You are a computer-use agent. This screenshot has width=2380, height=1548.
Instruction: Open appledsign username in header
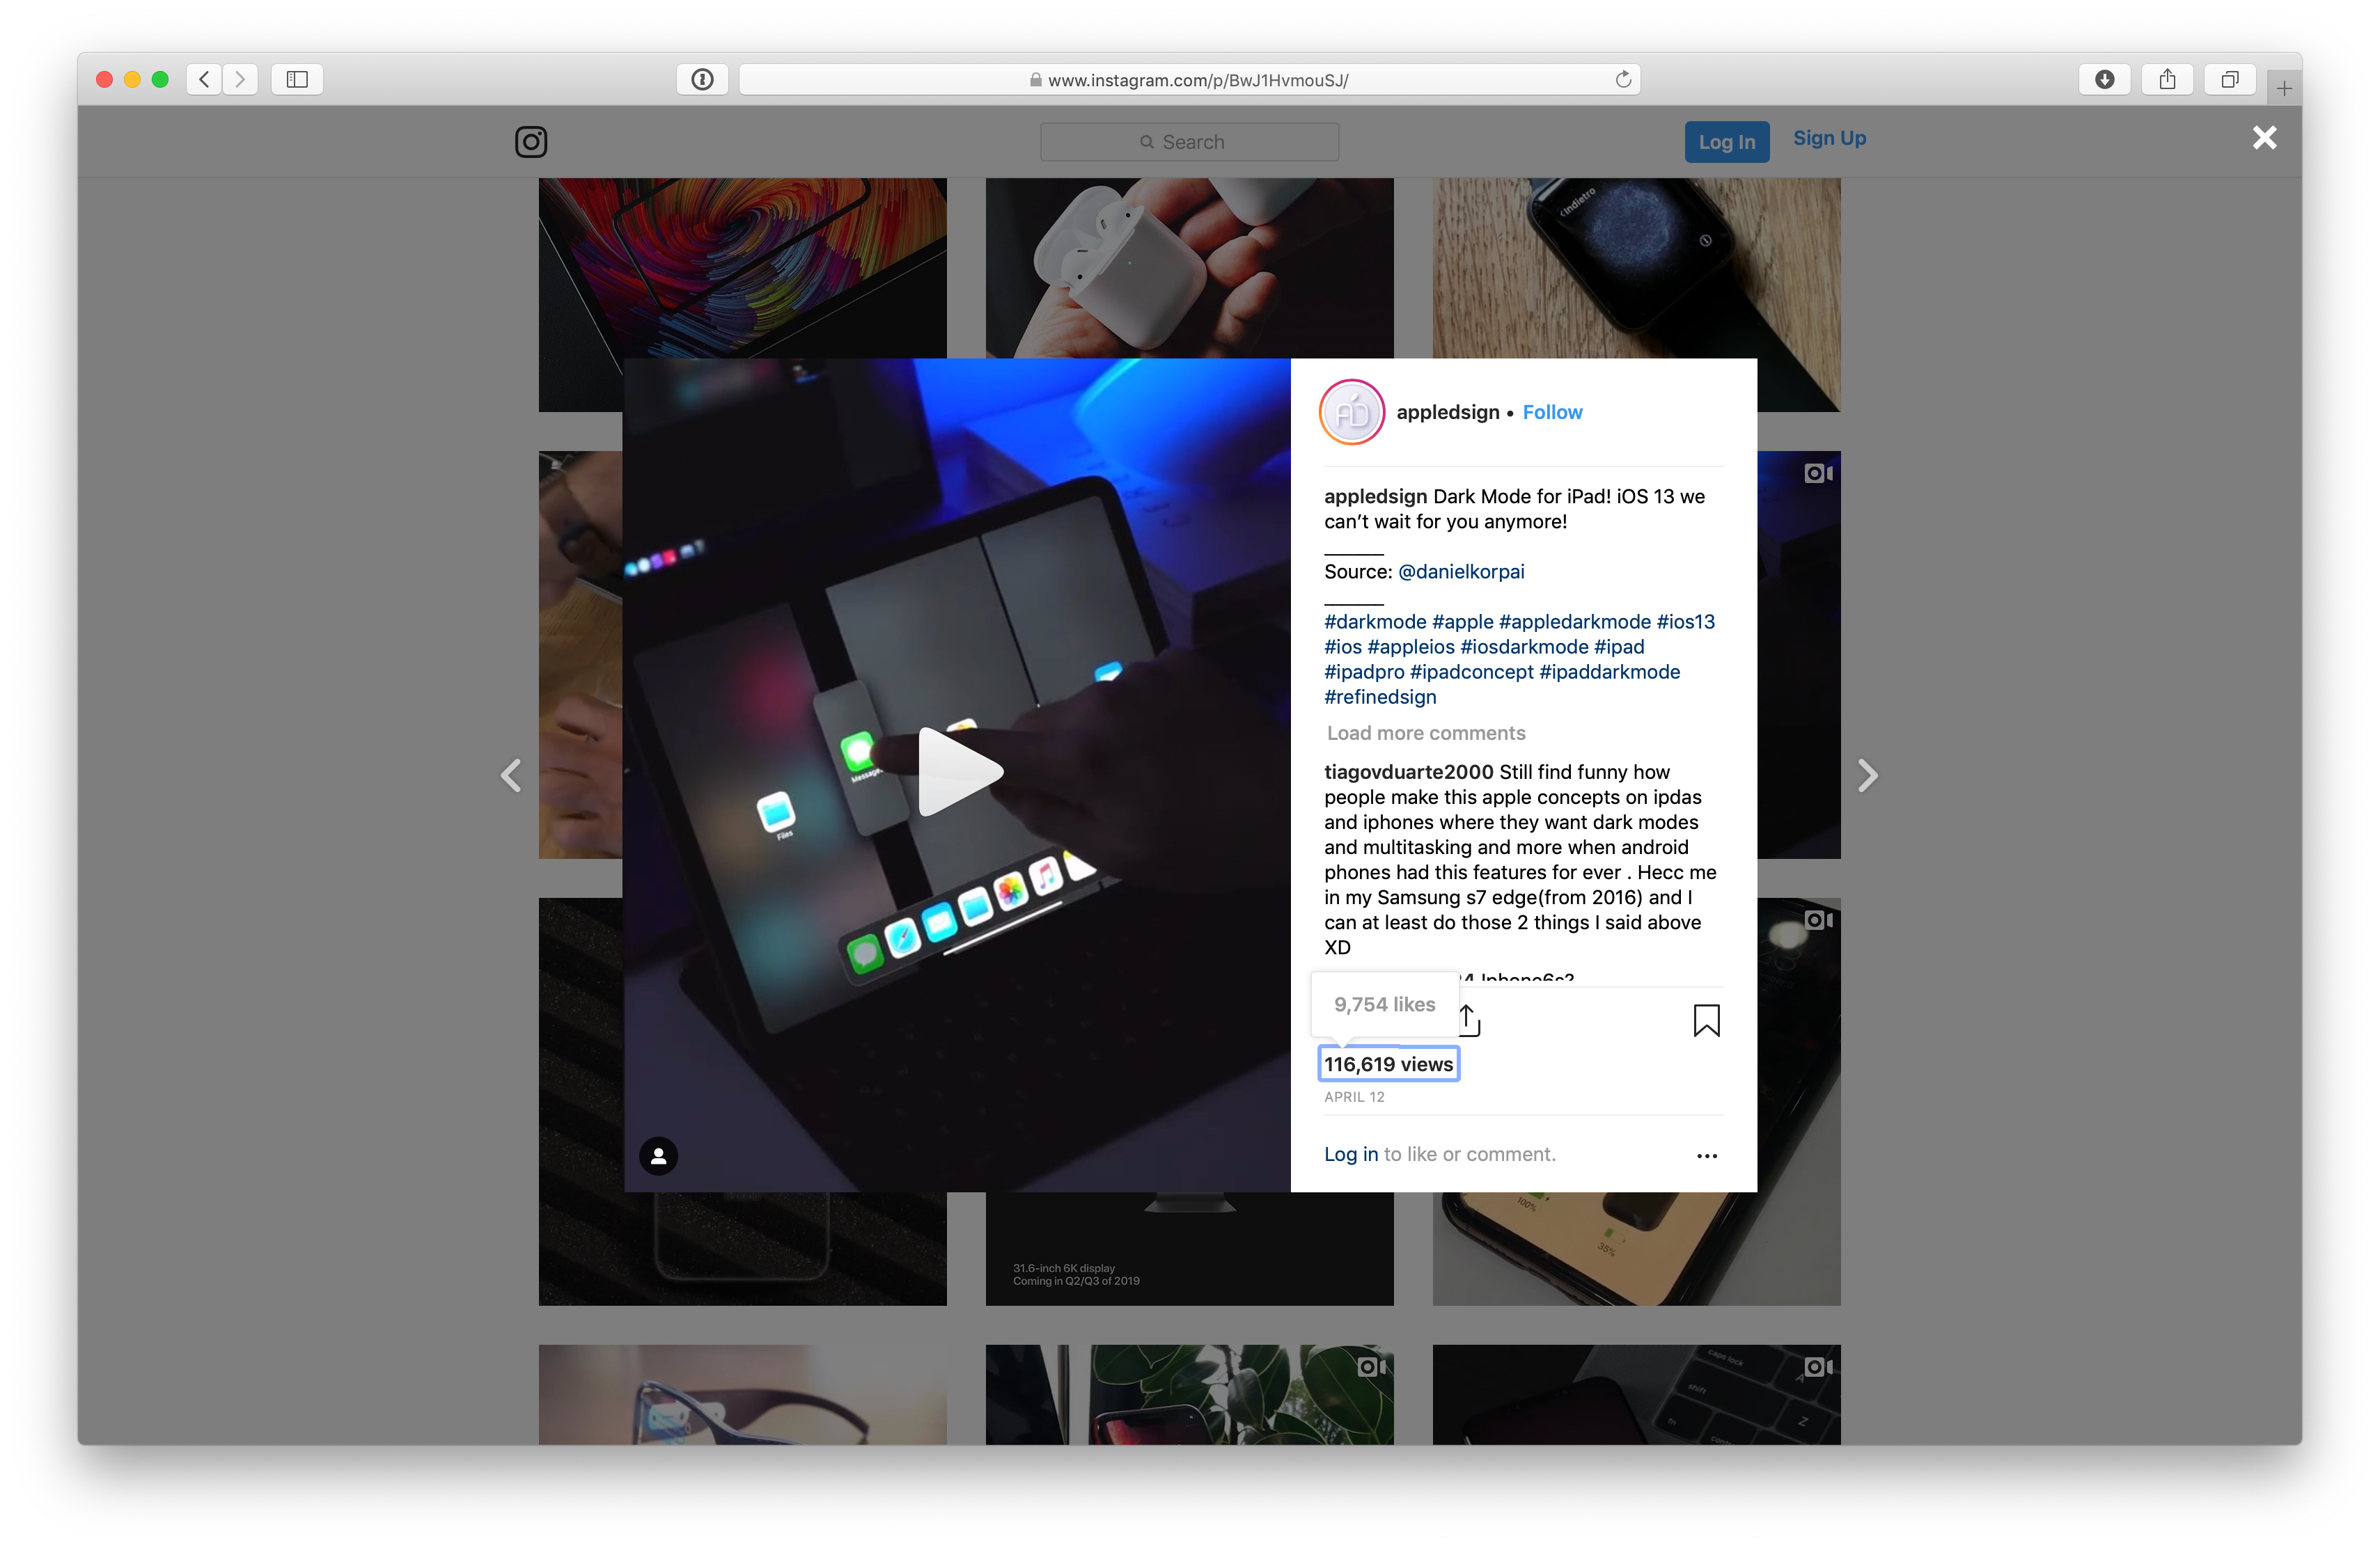point(1447,412)
